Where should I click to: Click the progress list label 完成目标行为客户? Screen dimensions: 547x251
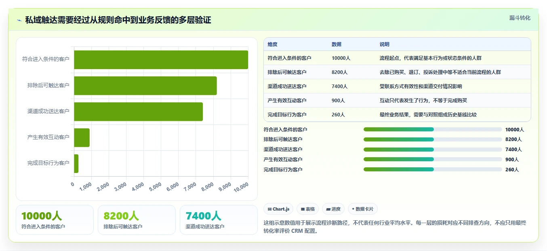[283, 170]
